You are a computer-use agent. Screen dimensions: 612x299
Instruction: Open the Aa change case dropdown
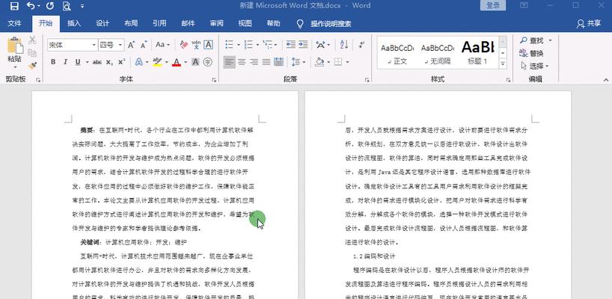[x=162, y=45]
